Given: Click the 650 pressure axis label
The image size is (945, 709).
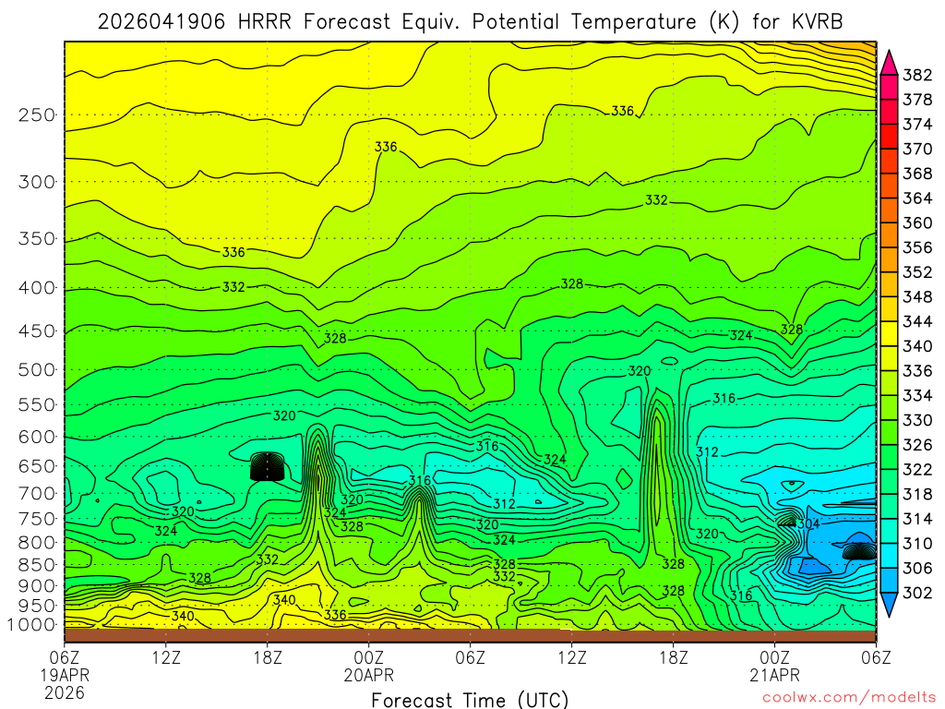Looking at the screenshot, I should click(37, 466).
